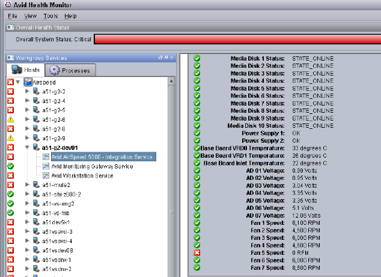Select the a51vsdev08 host
The height and width of the screenshot is (277, 381).
pos(58,251)
